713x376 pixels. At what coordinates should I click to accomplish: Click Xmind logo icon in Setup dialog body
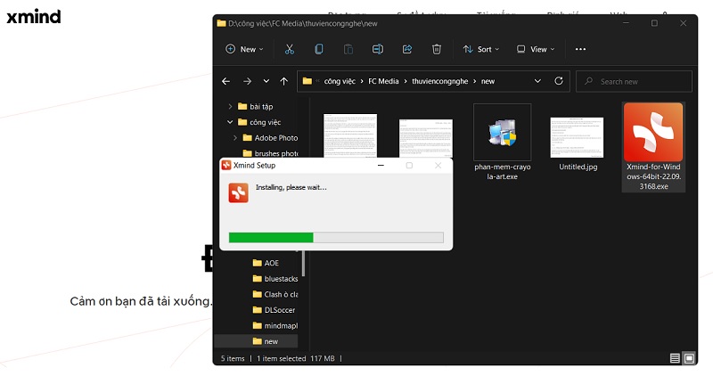(238, 192)
